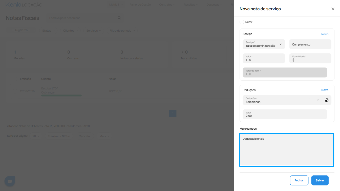The image size is (340, 191).
Task: Click the add-document icon beside Deduções
Action: click(327, 100)
